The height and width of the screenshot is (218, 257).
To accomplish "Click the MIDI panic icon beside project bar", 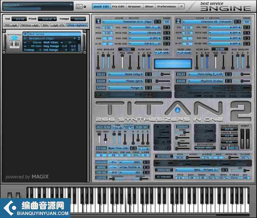I will (x=79, y=7).
